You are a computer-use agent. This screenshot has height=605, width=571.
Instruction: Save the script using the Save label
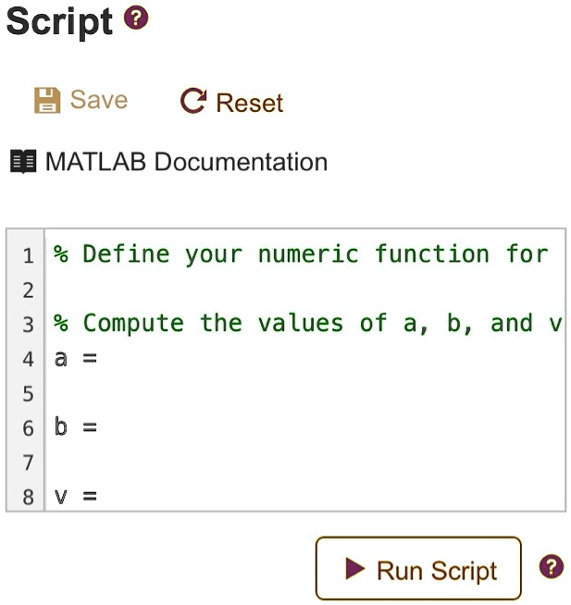coord(99,100)
